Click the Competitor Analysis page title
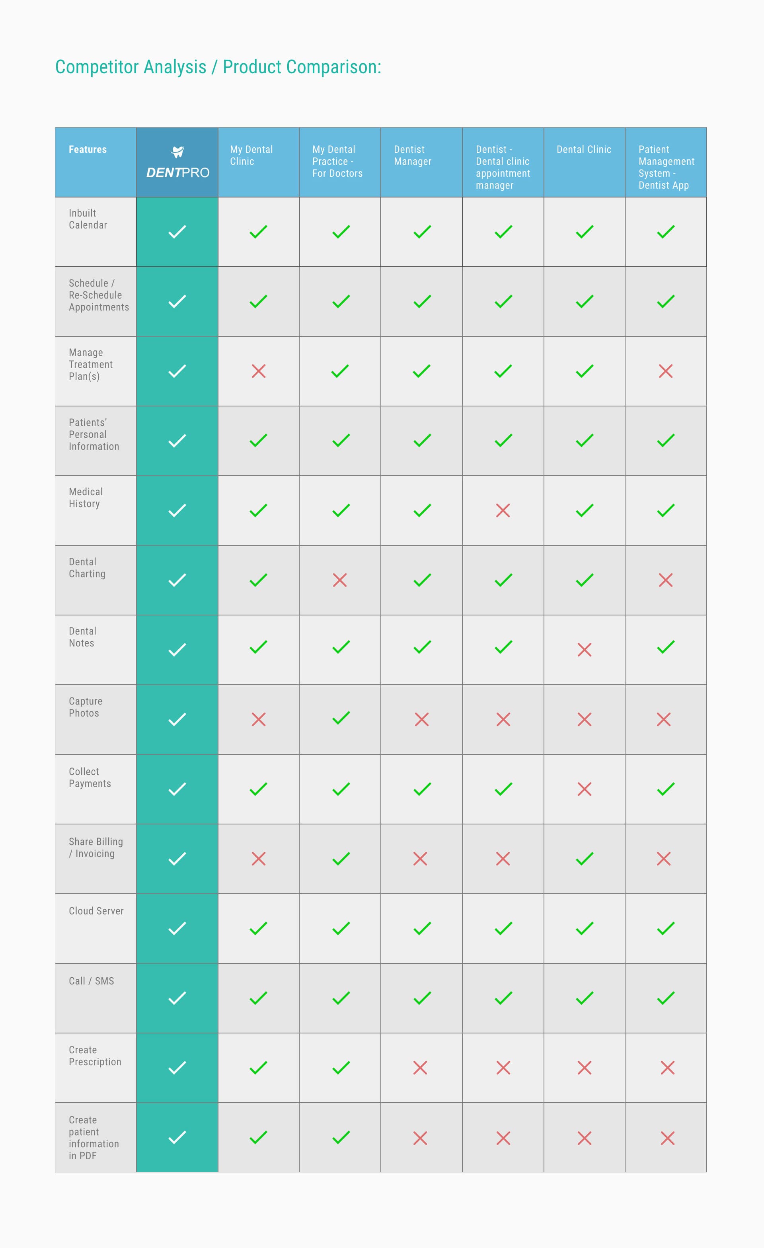Image resolution: width=764 pixels, height=1248 pixels. pos(218,67)
